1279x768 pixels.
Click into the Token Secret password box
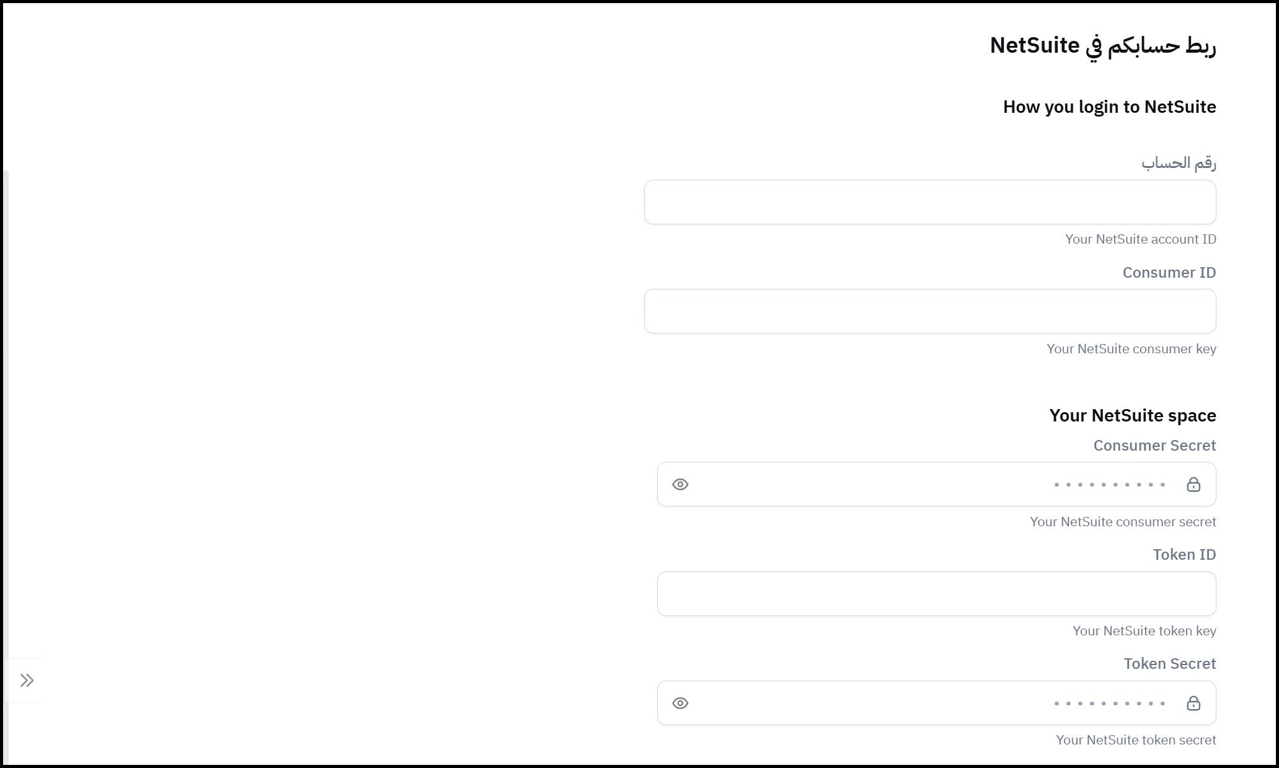tap(930, 704)
